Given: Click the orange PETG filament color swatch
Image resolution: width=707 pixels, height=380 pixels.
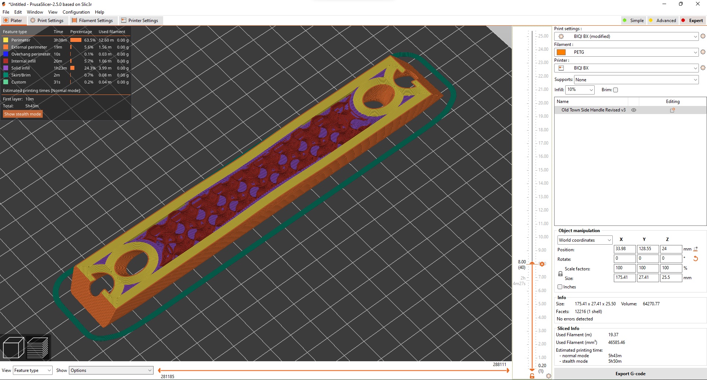Looking at the screenshot, I should coord(561,52).
